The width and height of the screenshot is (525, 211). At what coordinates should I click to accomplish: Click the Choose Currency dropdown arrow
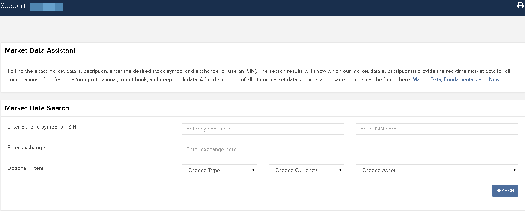click(x=340, y=170)
